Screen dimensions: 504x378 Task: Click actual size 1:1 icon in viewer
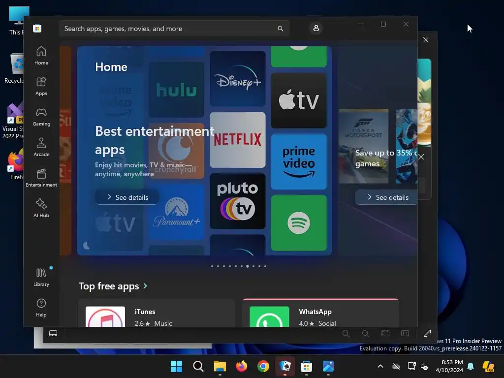(x=405, y=333)
